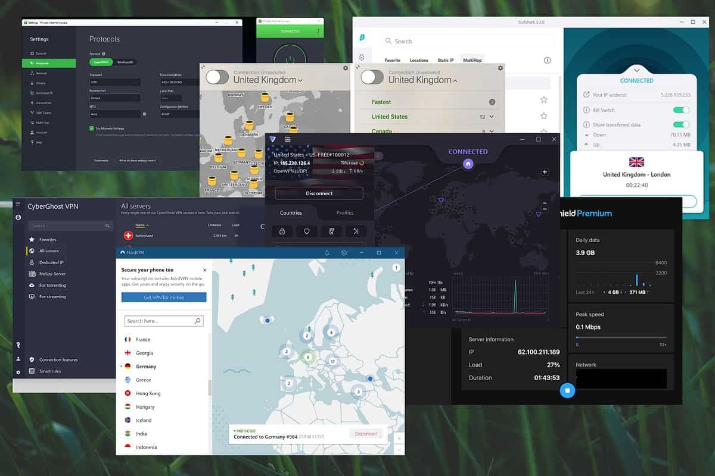Click the NordVPN country search field
Viewport: 715px width, 476px height.
(x=163, y=321)
